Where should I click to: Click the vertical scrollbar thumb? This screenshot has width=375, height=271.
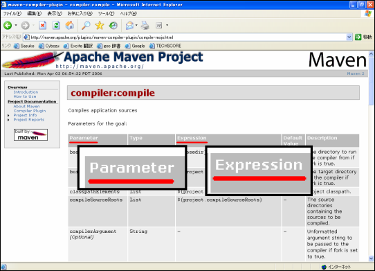click(371, 81)
